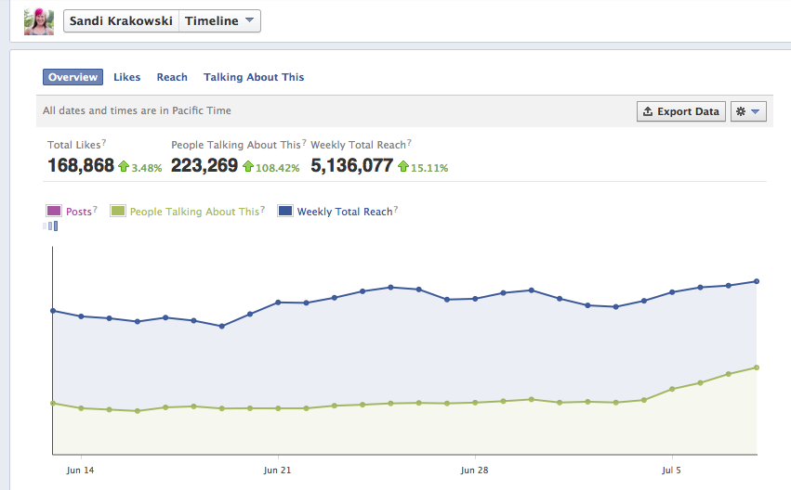Toggle the green People Talking About This legend box
Screen dimensions: 791x490
(117, 212)
